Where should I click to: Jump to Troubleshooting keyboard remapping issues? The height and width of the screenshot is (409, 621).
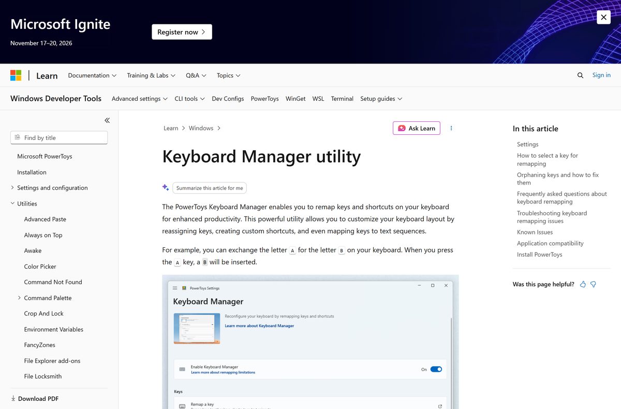552,217
